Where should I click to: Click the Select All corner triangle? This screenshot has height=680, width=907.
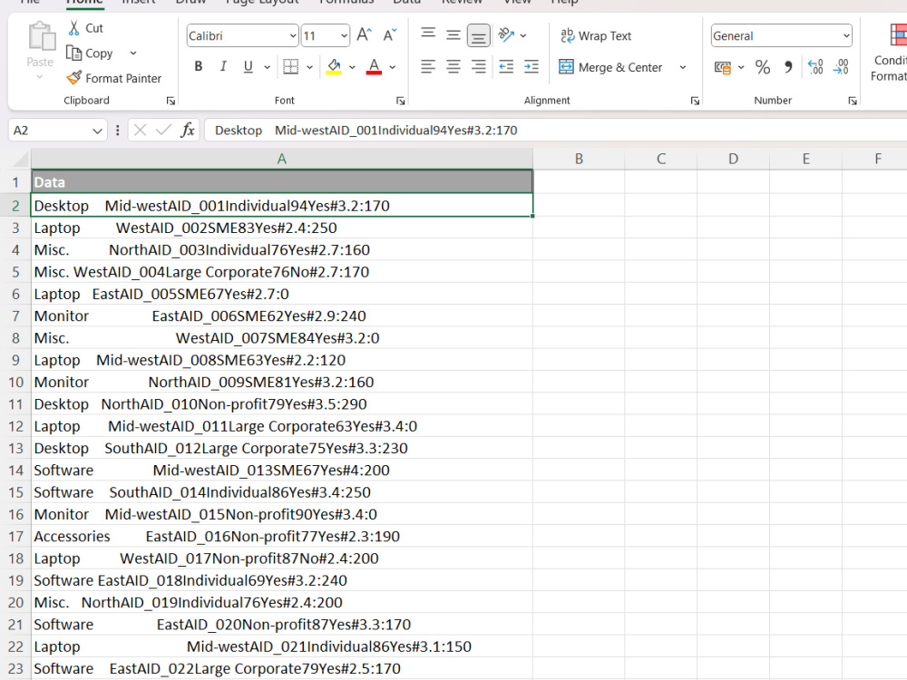[x=20, y=159]
